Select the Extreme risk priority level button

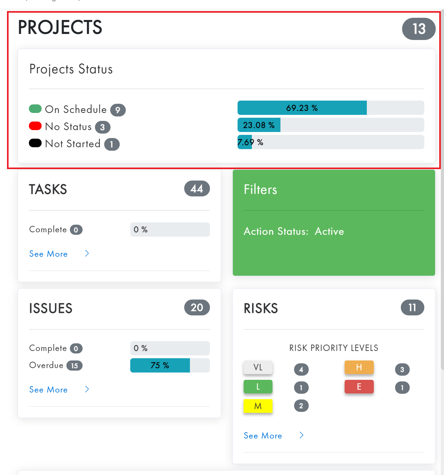[359, 387]
